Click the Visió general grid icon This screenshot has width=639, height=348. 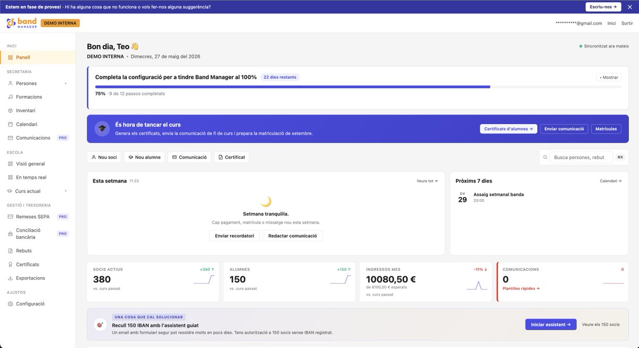point(11,164)
